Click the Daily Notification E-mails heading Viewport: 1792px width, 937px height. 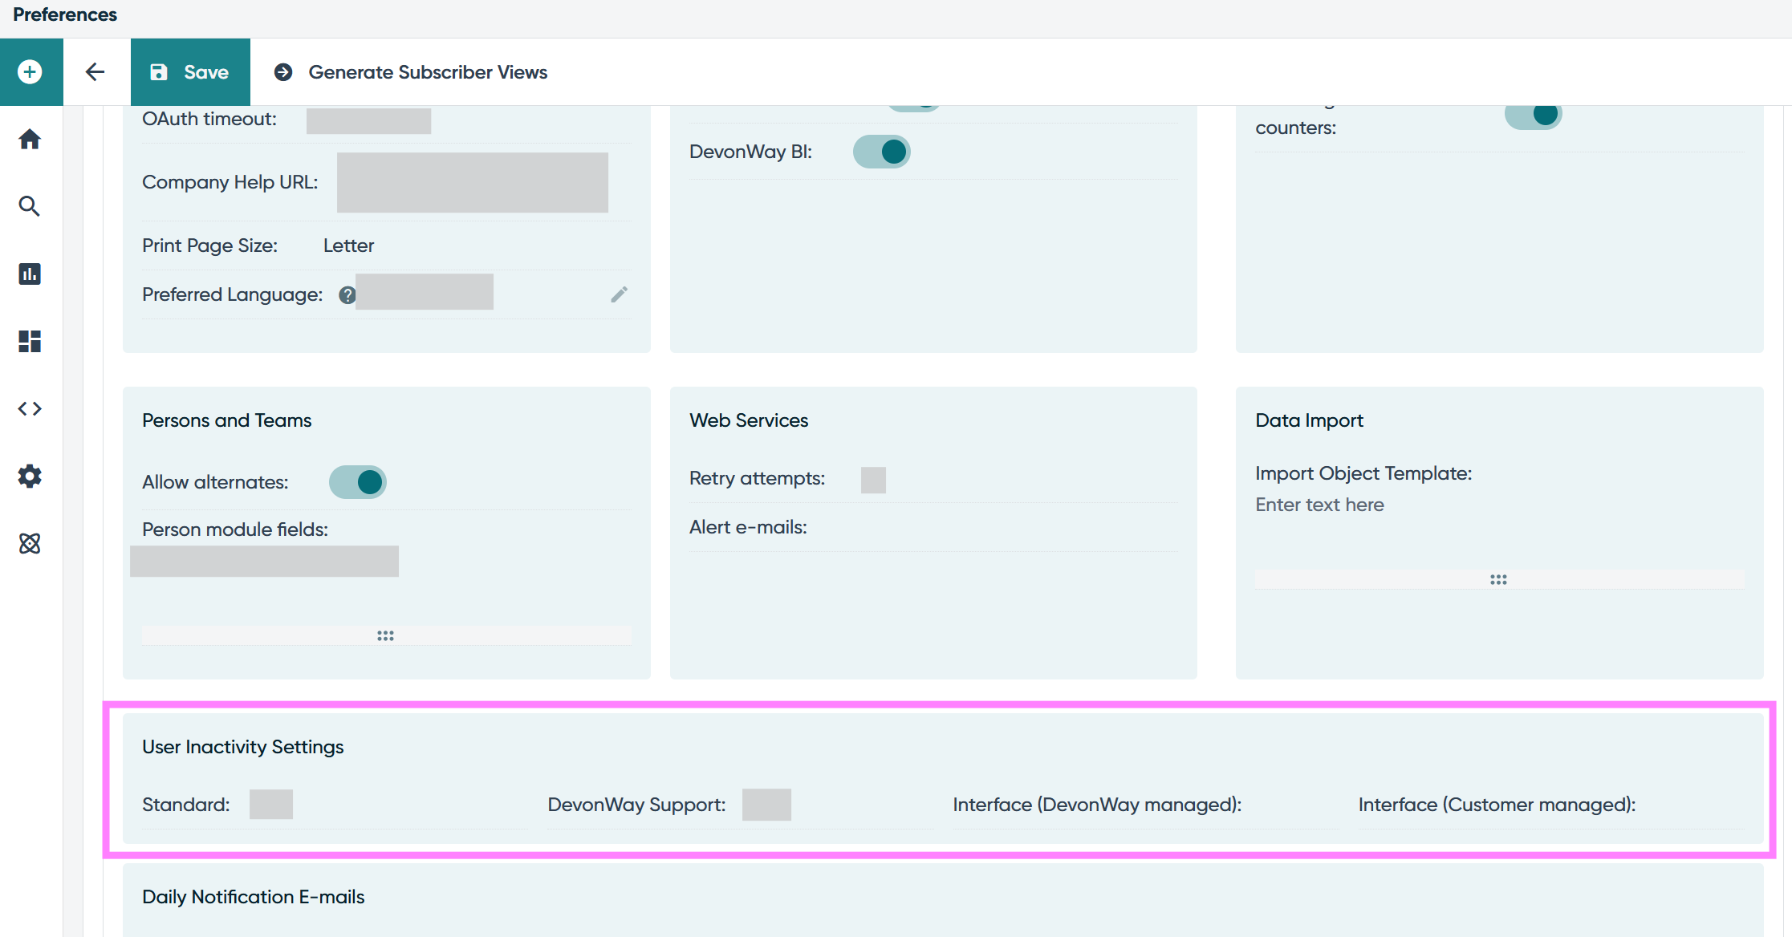254,897
